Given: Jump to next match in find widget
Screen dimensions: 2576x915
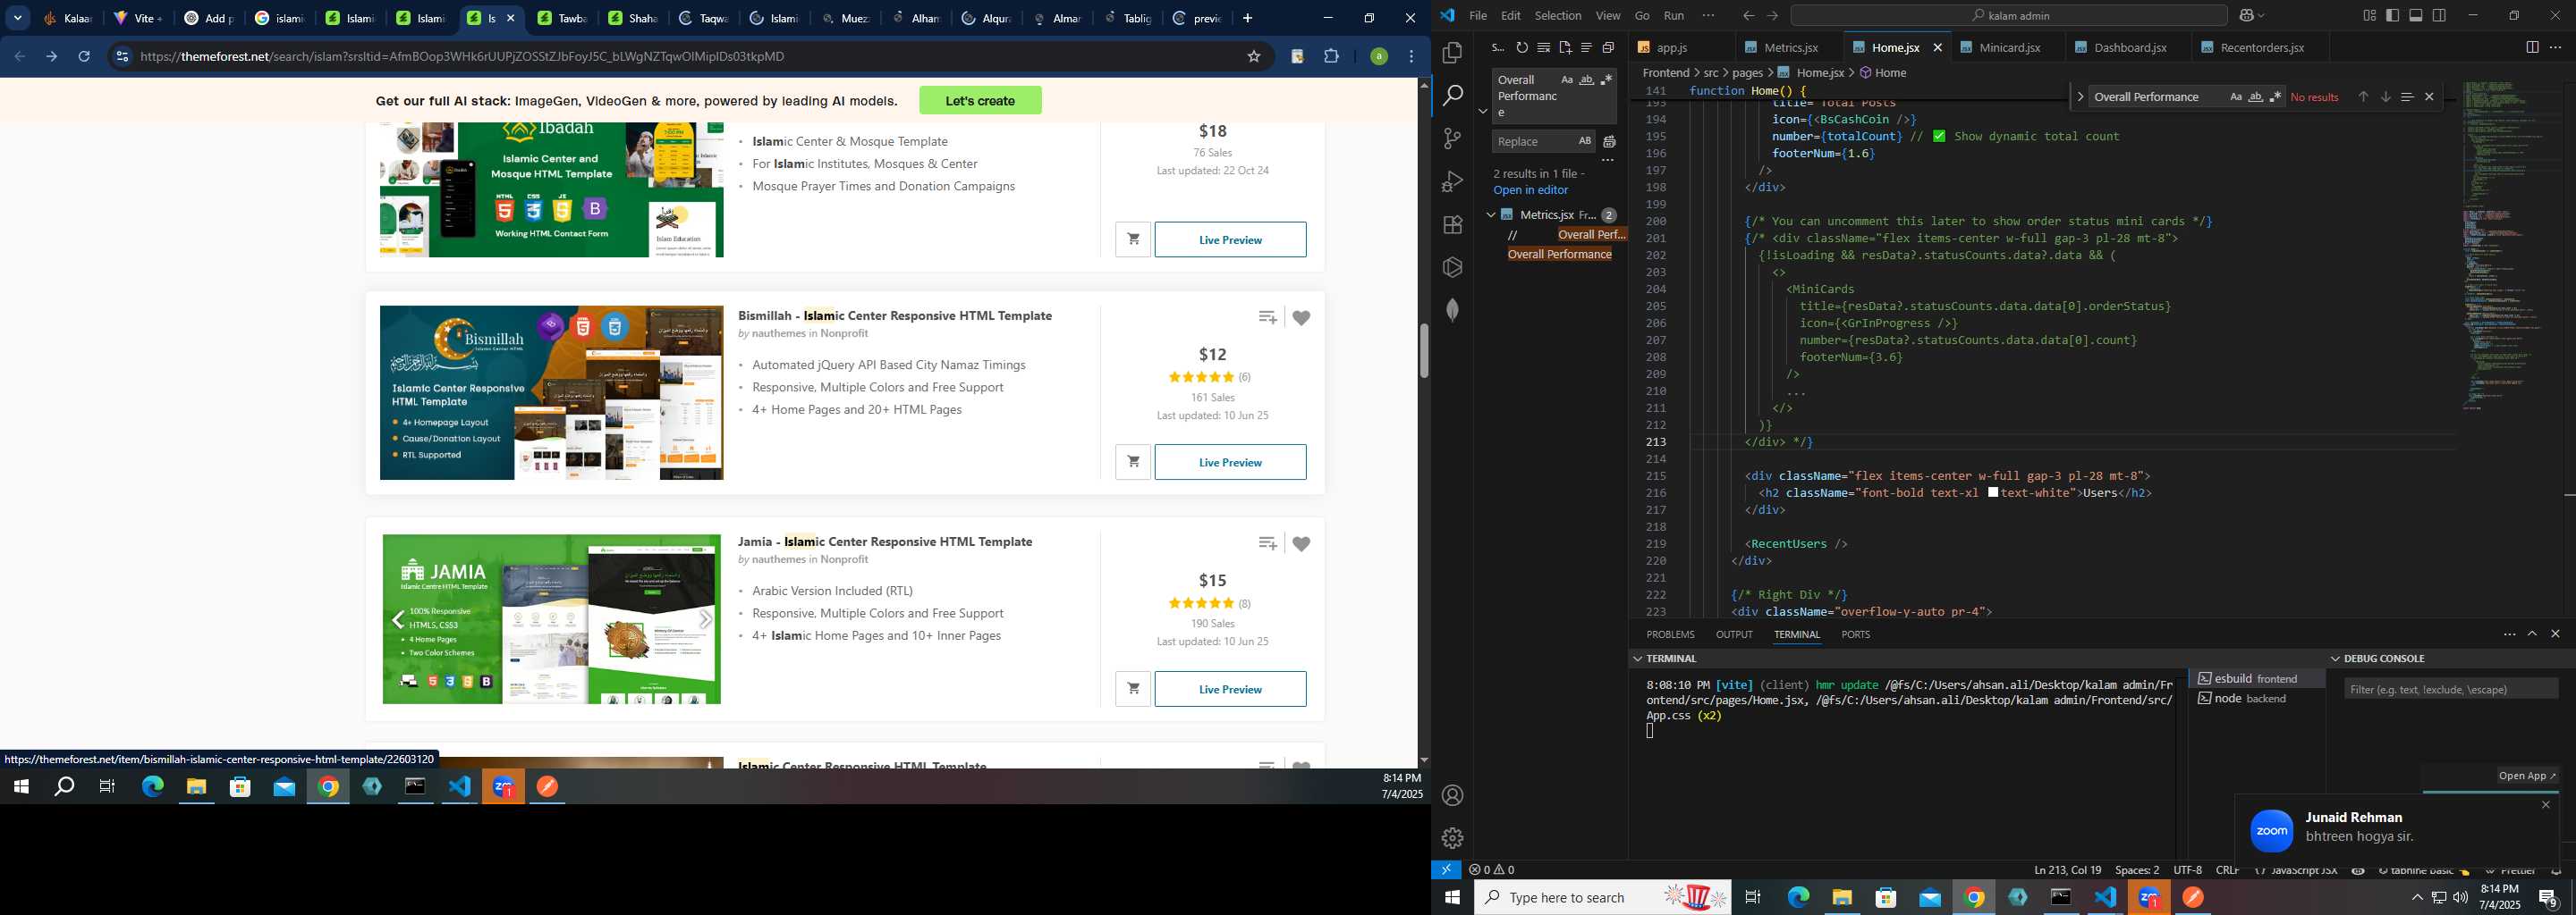Looking at the screenshot, I should tap(2385, 97).
